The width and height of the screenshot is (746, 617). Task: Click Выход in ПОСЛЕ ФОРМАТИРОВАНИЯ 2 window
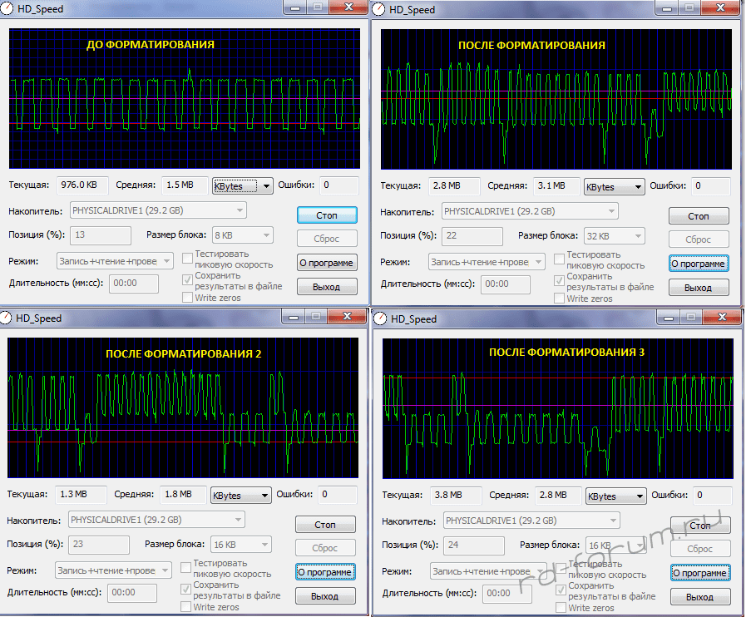click(324, 596)
